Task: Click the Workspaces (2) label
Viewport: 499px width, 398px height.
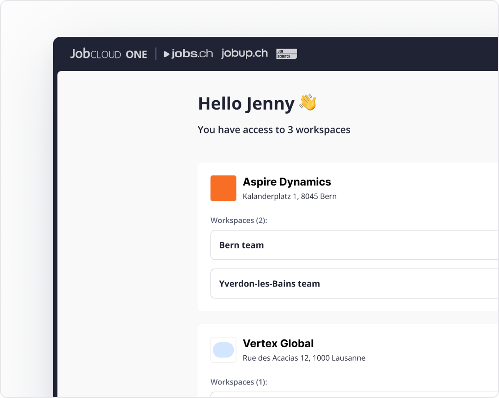Action: (x=239, y=221)
